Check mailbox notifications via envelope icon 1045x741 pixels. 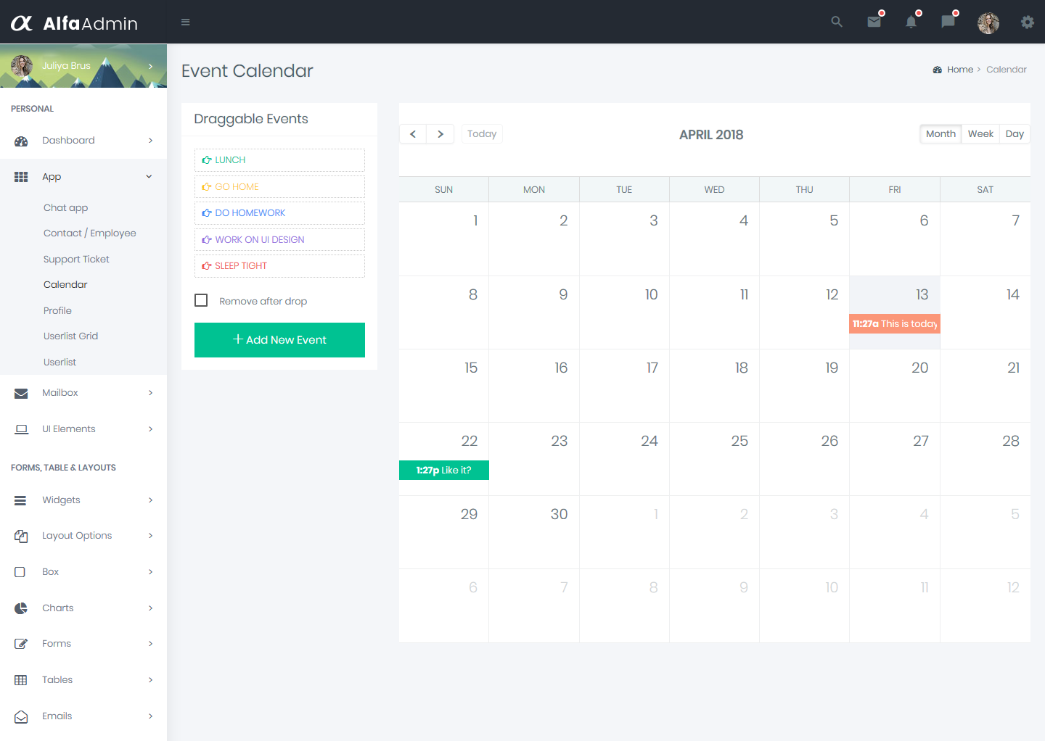(874, 22)
